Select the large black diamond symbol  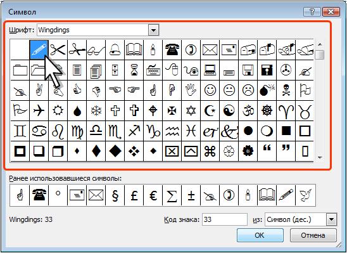115,152
